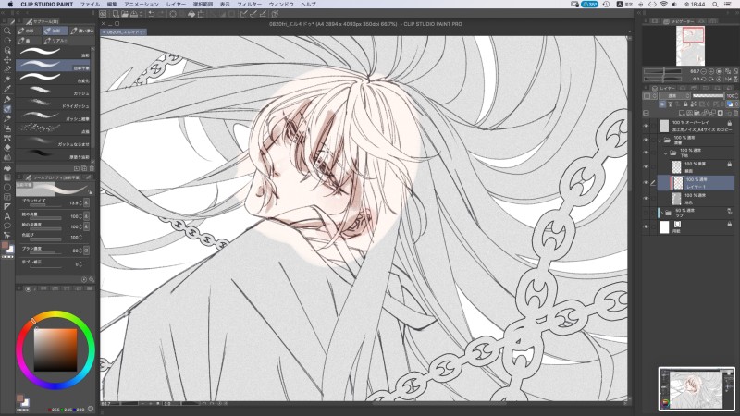Screen dimensions: 740x416
Task: Select the Gradient tool
Action: [7, 177]
